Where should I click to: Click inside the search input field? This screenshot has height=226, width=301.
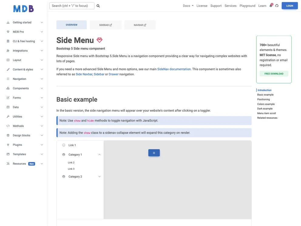click(x=72, y=5)
